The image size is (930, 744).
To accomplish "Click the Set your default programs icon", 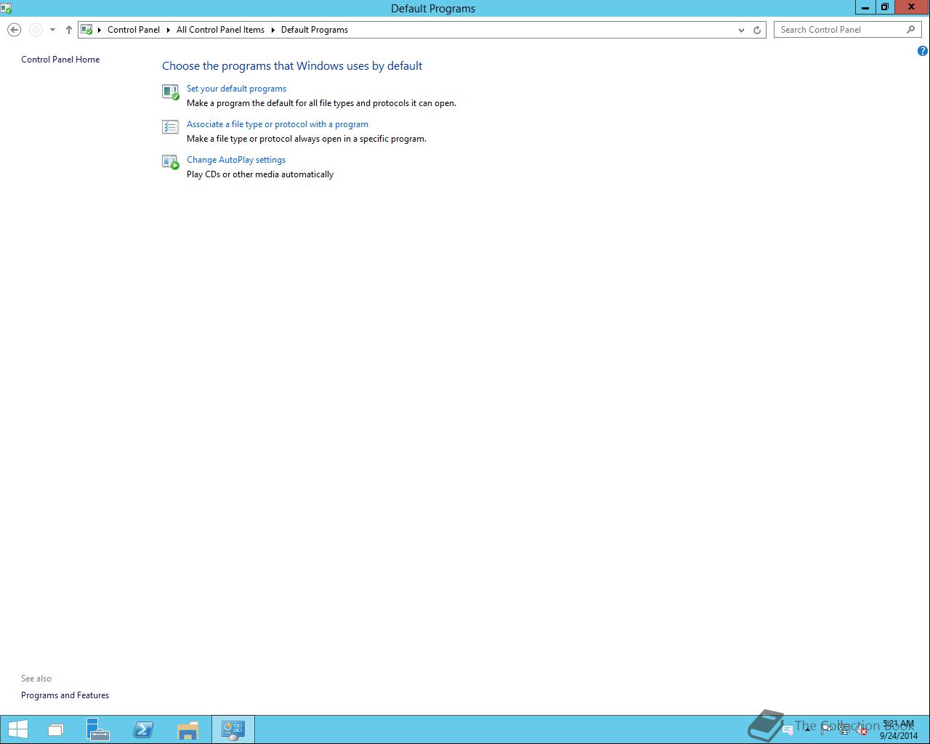I will point(170,92).
